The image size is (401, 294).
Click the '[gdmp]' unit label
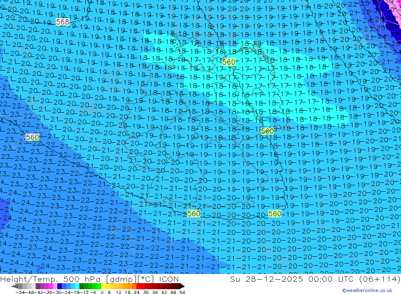click(x=120, y=279)
